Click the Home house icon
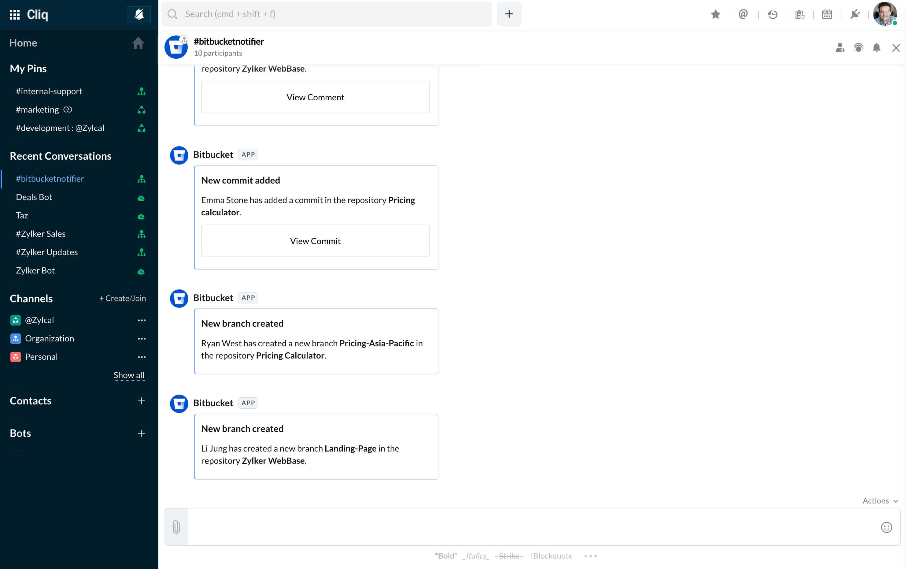Viewport: 905px width, 569px height. click(x=138, y=43)
